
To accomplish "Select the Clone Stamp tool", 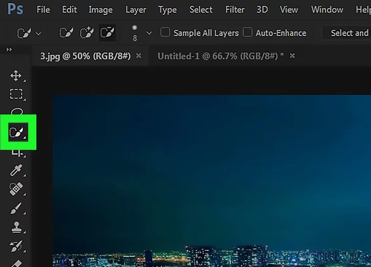I will (x=16, y=227).
